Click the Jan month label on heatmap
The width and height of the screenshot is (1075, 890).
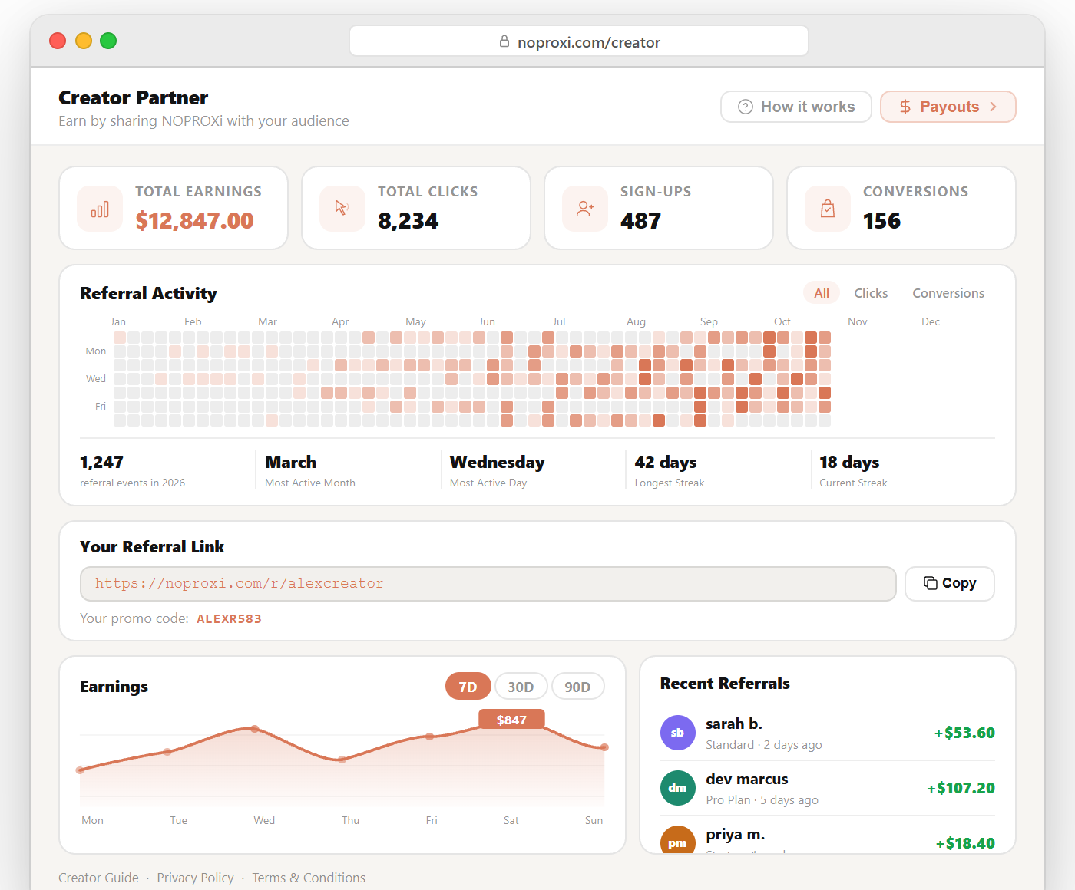click(118, 321)
